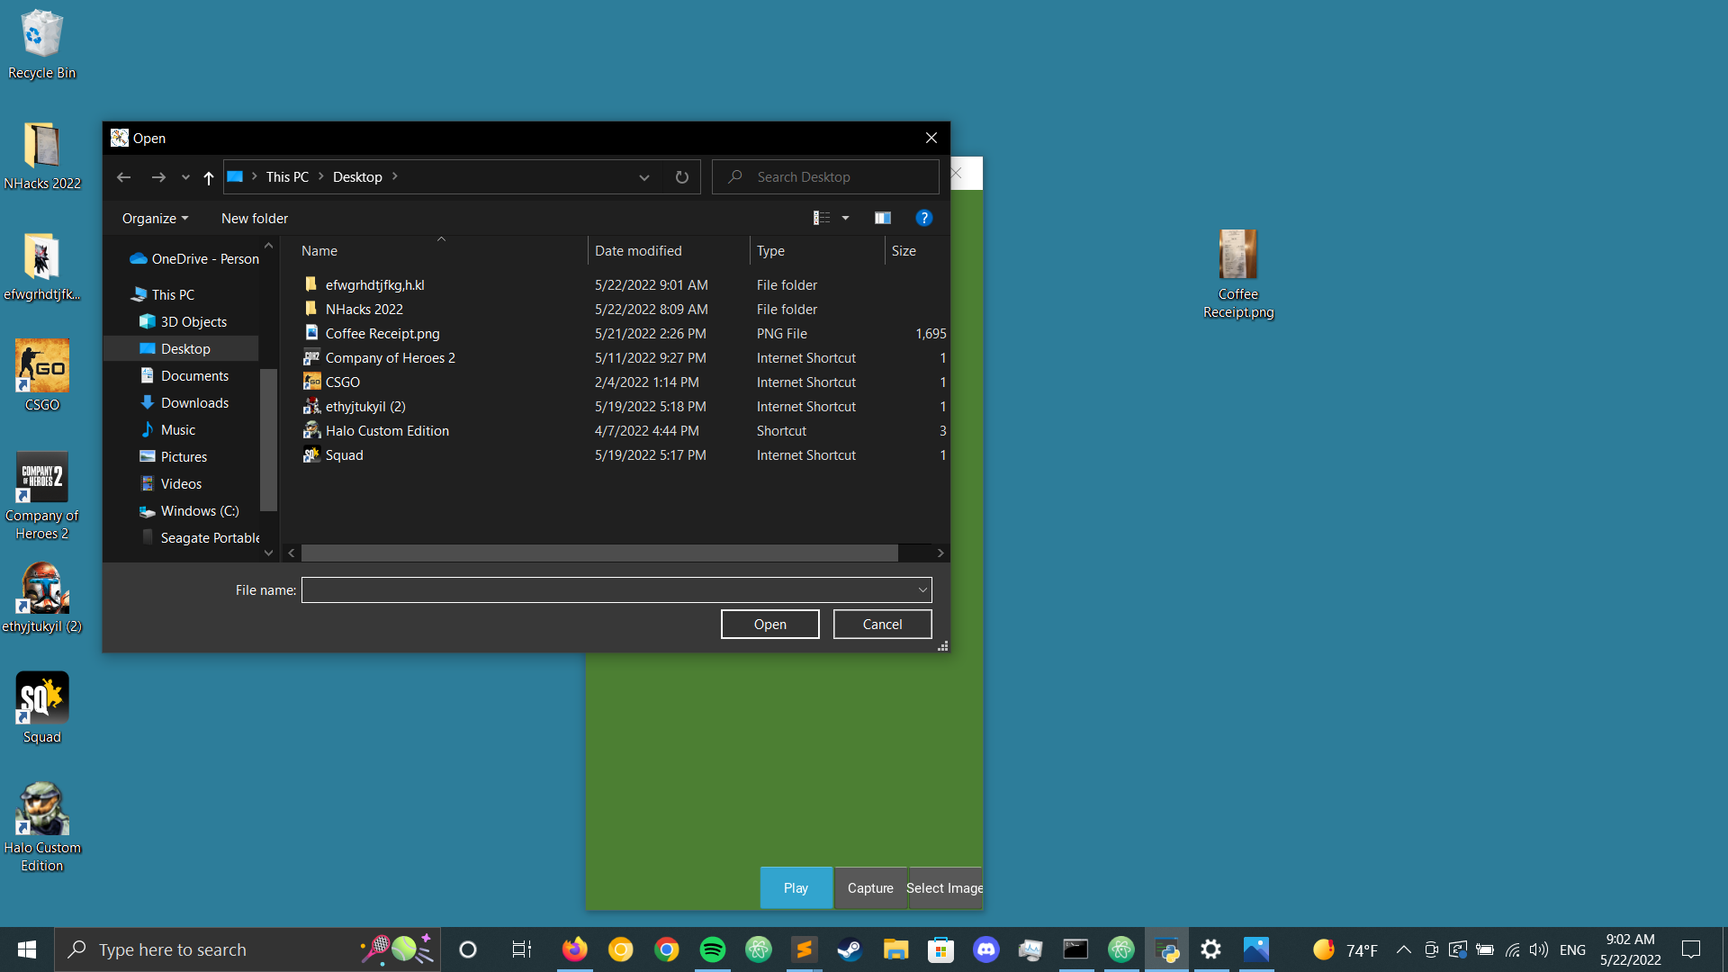
Task: Sort files by Date modified column
Action: (638, 251)
